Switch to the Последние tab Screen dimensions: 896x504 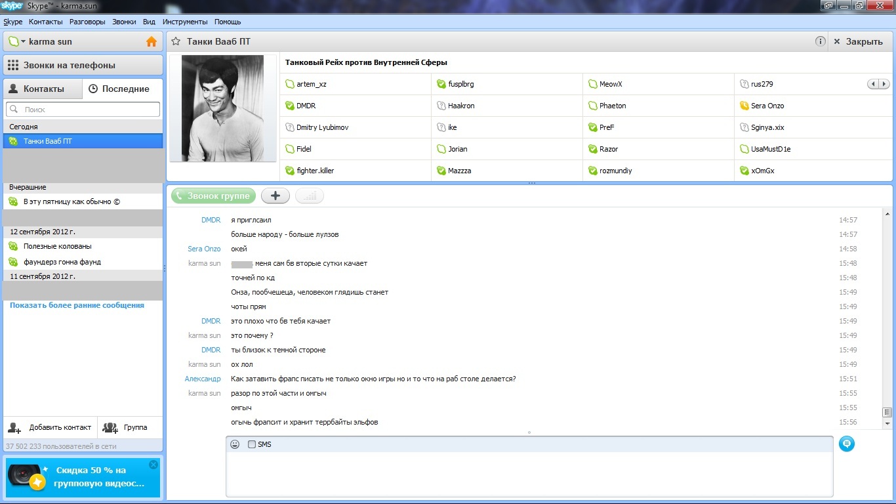(122, 89)
